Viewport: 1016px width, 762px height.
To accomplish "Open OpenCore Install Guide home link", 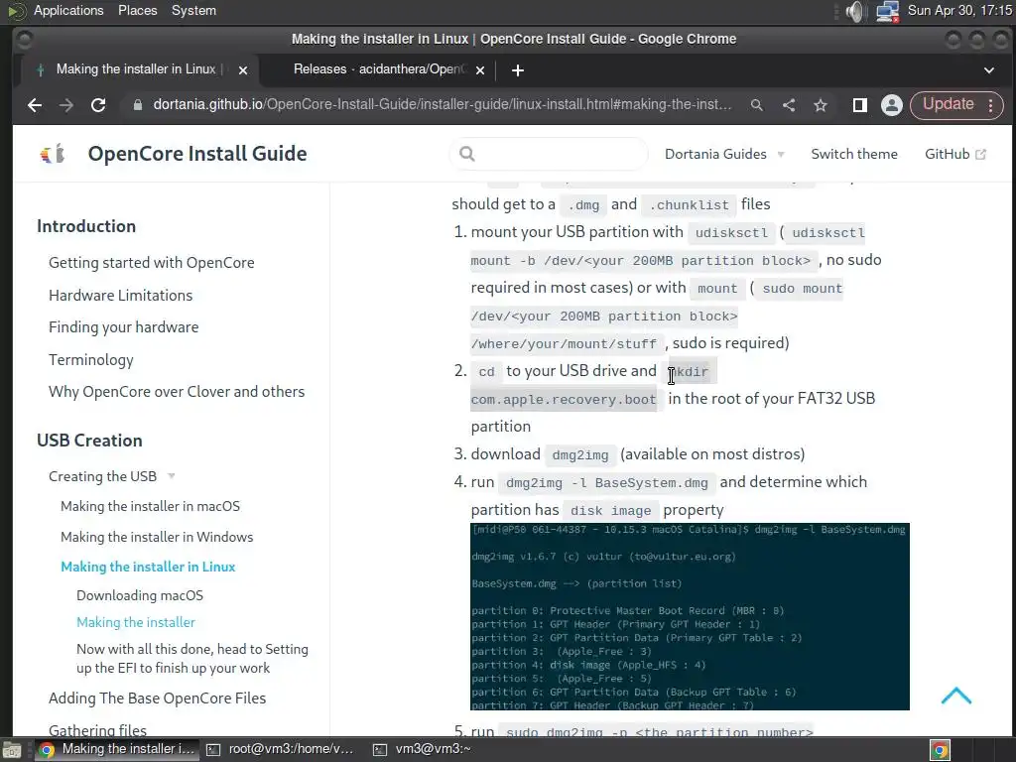I will pos(197,154).
